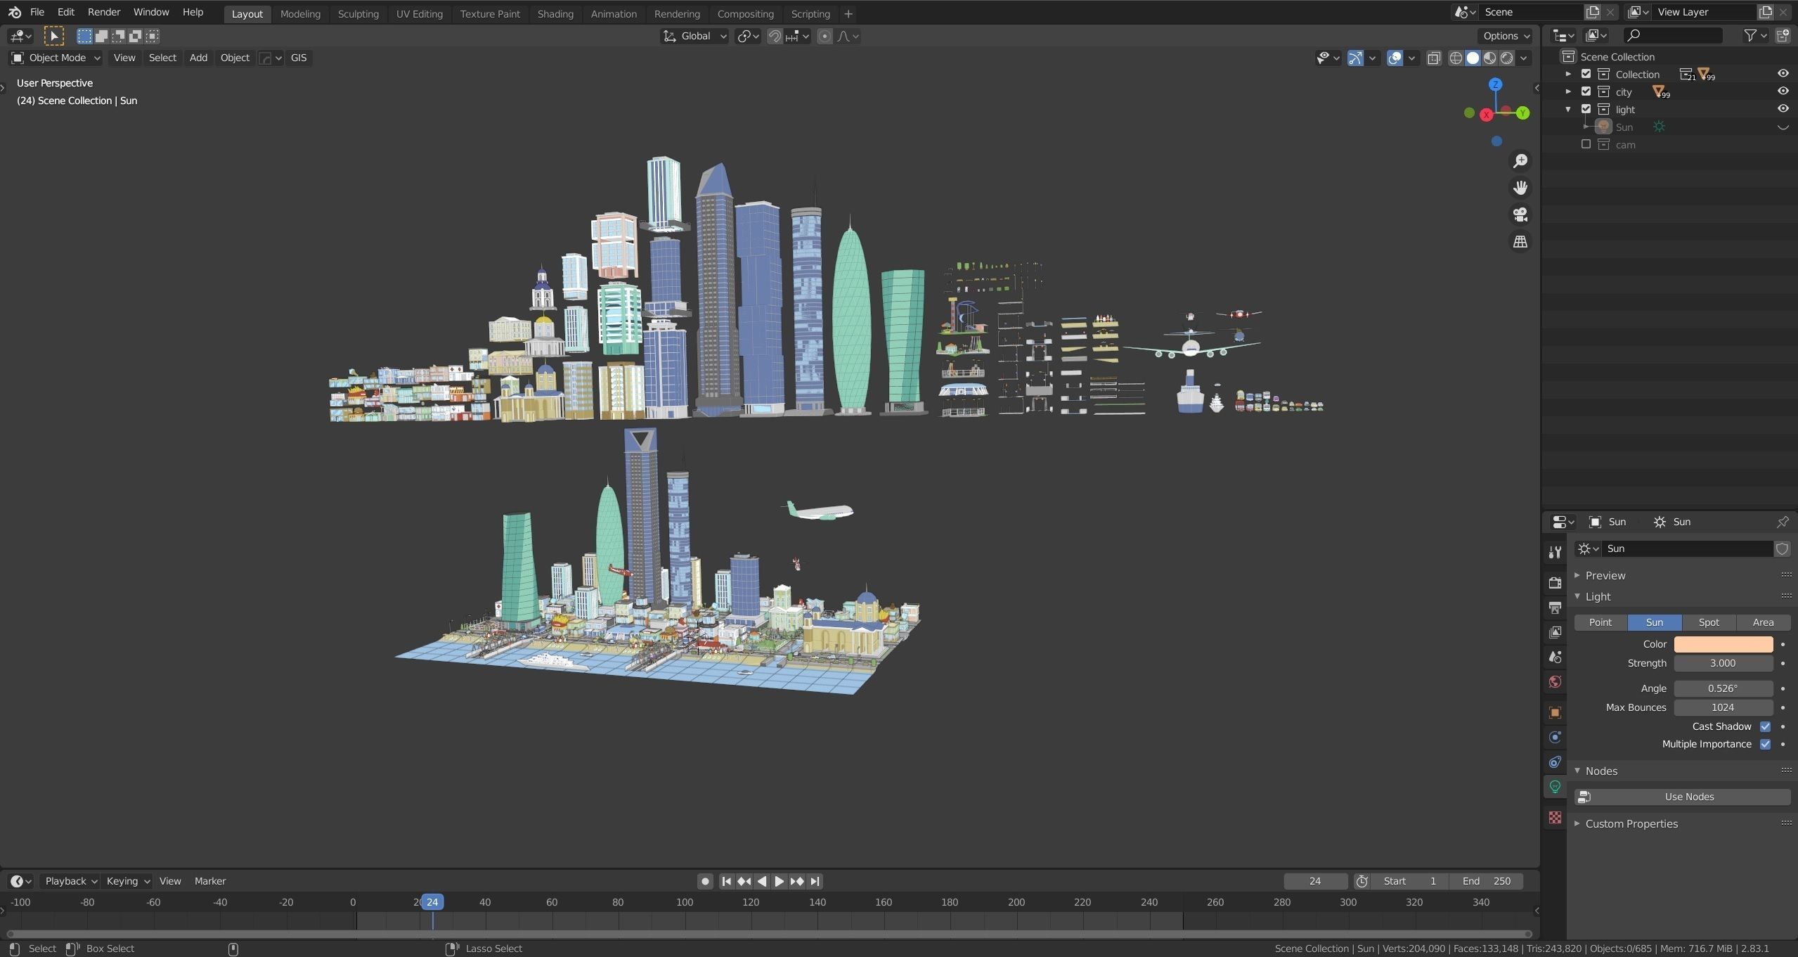This screenshot has width=1798, height=957.
Task: Hide the light collection eye icon
Action: point(1783,108)
